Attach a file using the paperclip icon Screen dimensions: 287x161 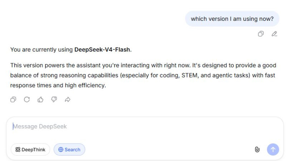pos(257,149)
